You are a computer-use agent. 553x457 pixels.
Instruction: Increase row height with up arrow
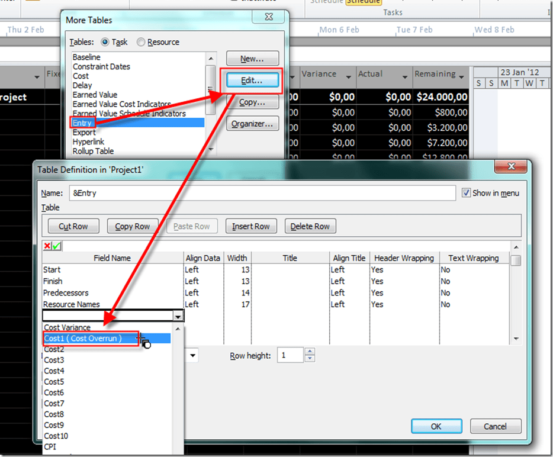coord(310,352)
